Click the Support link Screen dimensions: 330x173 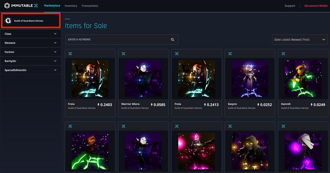point(290,6)
